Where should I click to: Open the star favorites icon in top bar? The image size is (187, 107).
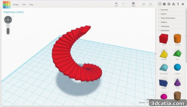click(183, 4)
